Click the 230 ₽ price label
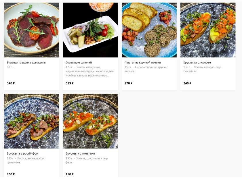 pyautogui.click(x=11, y=174)
